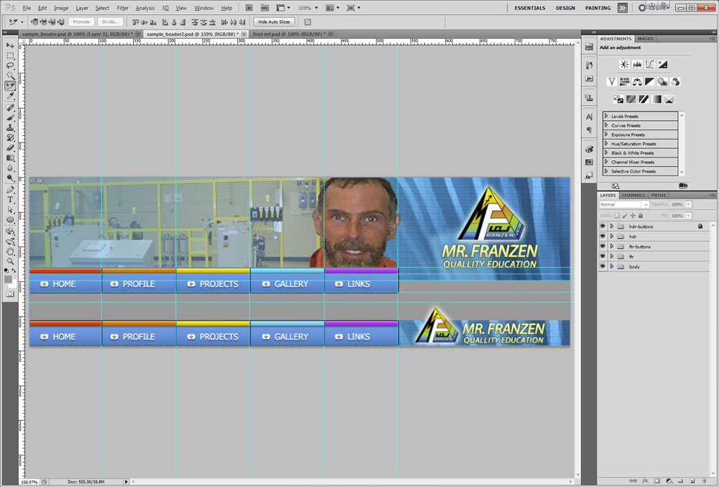
Task: Toggle lock transparent pixels
Action: (617, 216)
